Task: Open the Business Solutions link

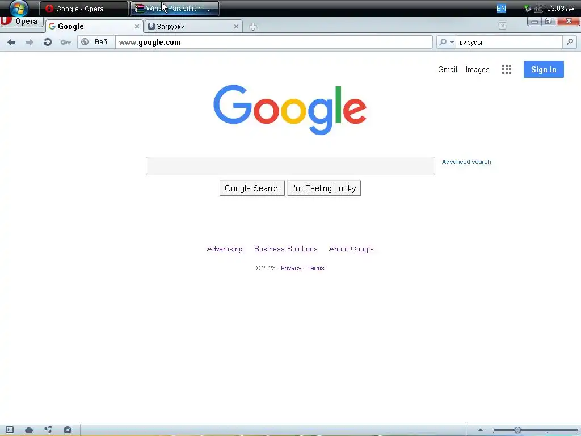Action: (286, 249)
